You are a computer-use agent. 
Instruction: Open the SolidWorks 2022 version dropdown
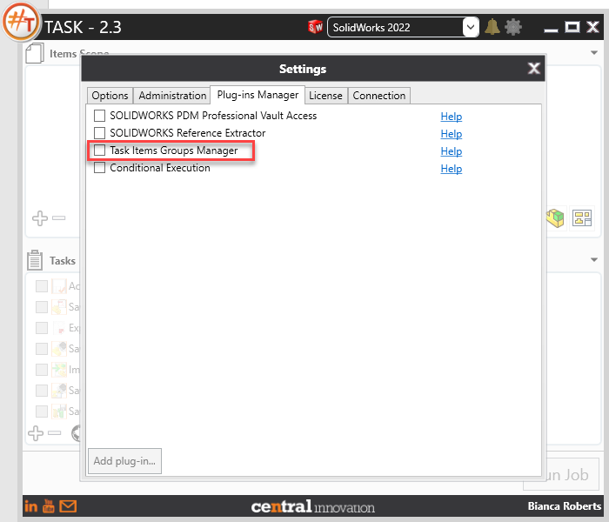pos(471,27)
